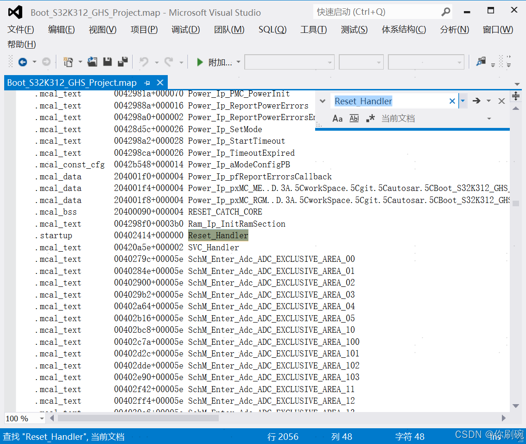Pin the Boot_S32K312_GHS_Project.map document tab

[147, 82]
